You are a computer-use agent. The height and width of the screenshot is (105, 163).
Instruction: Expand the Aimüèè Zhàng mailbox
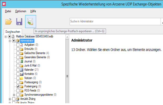pyautogui.click(x=10, y=99)
